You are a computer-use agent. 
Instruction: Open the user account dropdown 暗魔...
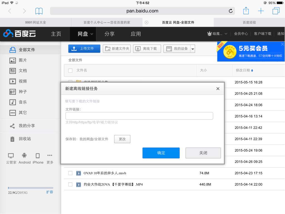coord(217,34)
